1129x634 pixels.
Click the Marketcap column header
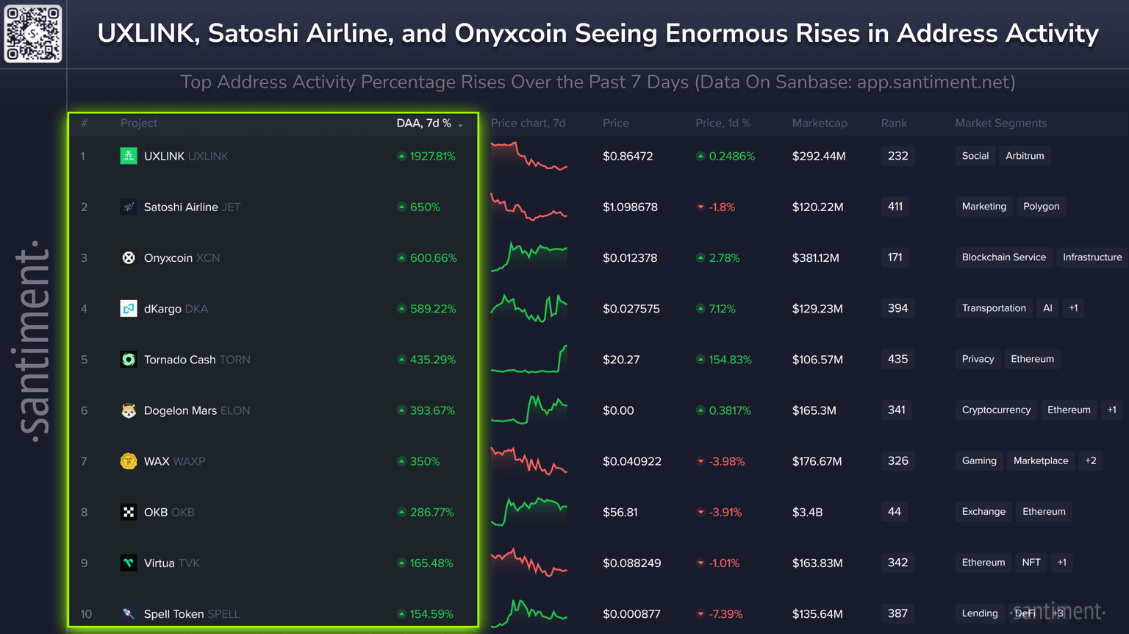pyautogui.click(x=820, y=124)
